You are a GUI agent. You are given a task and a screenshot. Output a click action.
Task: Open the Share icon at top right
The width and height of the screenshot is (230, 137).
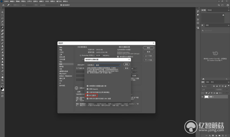227,5
